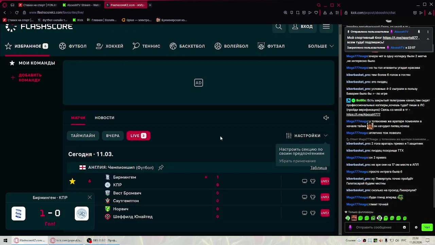Open Opera downloads icon in Flashscore window
Screen dimensions: 435x245
[x=331, y=13]
